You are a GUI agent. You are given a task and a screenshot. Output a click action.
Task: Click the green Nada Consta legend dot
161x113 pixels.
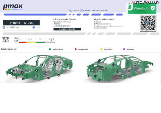pyautogui.click(x=50, y=49)
